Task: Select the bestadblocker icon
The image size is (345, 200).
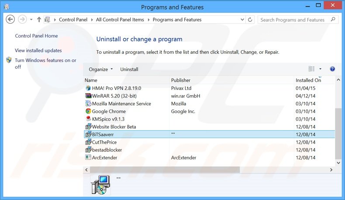Action: pos(88,150)
